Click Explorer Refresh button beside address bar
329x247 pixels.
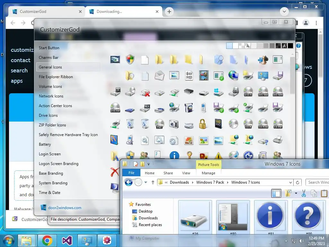pos(297,182)
